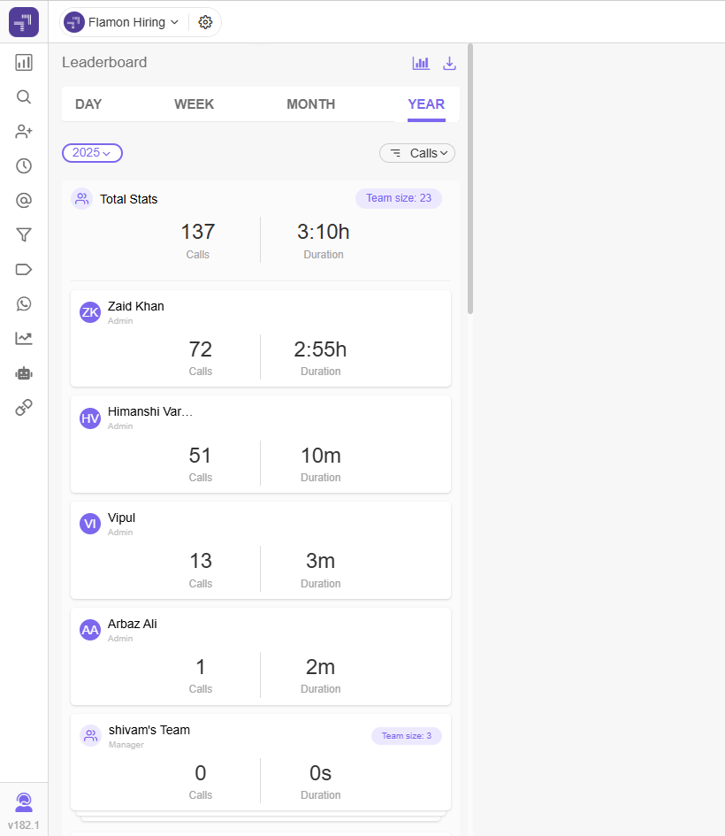Open the Calls sort dropdown
The width and height of the screenshot is (725, 836).
tap(417, 153)
